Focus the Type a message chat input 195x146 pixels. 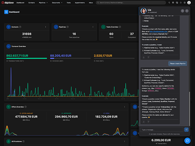tap(162, 130)
